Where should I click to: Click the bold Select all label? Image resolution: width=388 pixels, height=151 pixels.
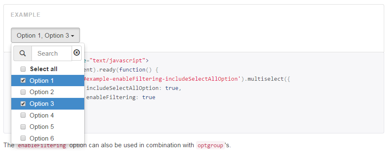click(x=44, y=69)
